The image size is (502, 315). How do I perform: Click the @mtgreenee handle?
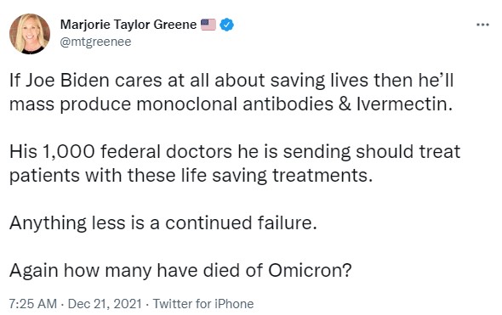click(x=96, y=42)
